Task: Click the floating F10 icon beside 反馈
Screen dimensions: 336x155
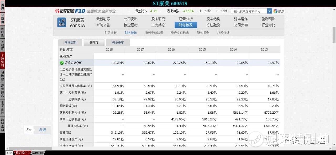Action: [x=29, y=130]
